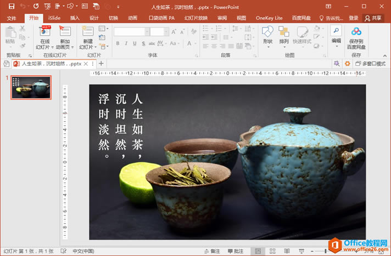391x256 pixels.
Task: Toggle italic formatting
Action: [126, 43]
